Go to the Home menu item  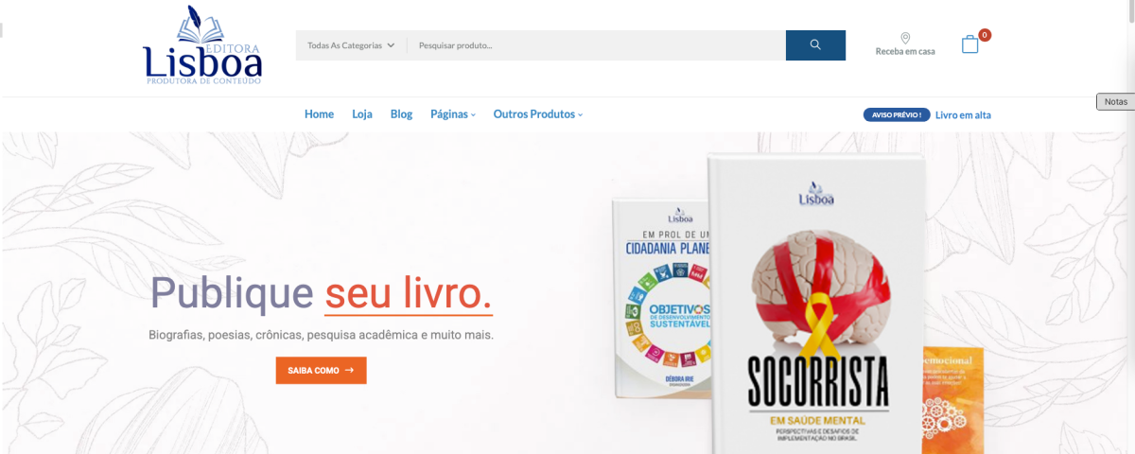(319, 114)
